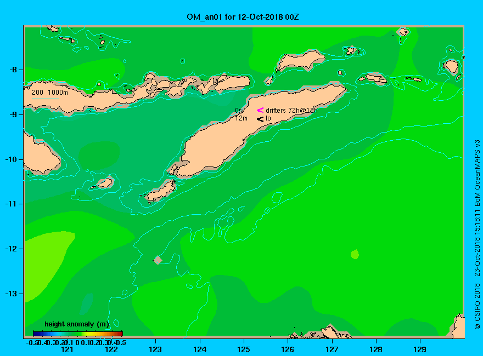Click latitude label -9
The height and width of the screenshot is (356, 483).
13,114
